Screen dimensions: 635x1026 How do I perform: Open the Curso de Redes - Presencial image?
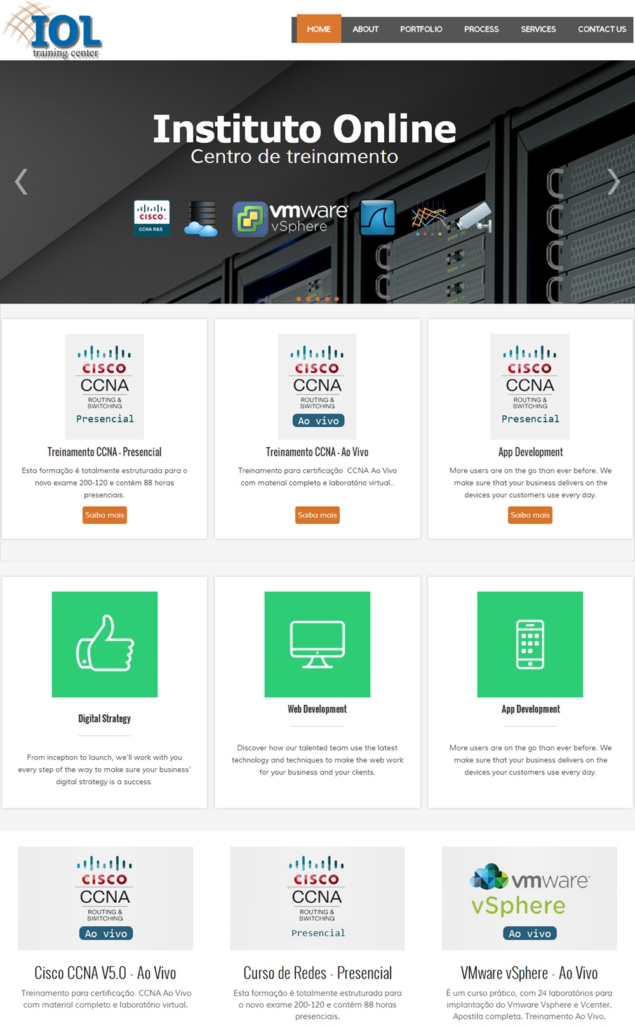click(317, 898)
